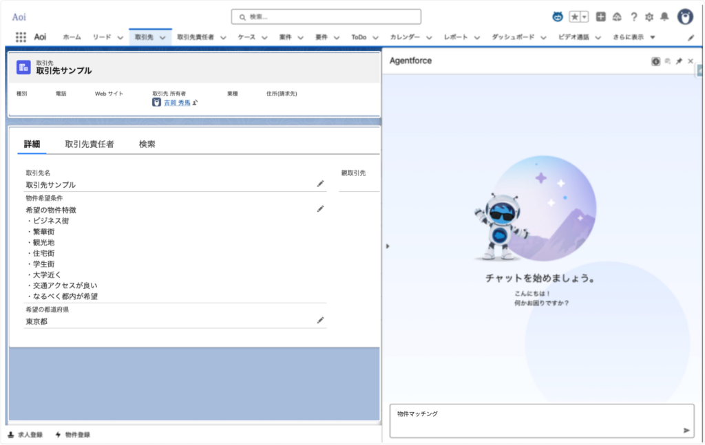This screenshot has width=705, height=445.
Task: Expand the 取引先 tab dropdown chevron
Action: click(162, 37)
